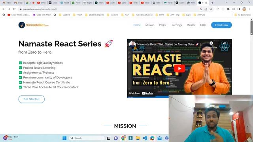Close the active namastedev tab
253x142 pixels.
[206, 3]
